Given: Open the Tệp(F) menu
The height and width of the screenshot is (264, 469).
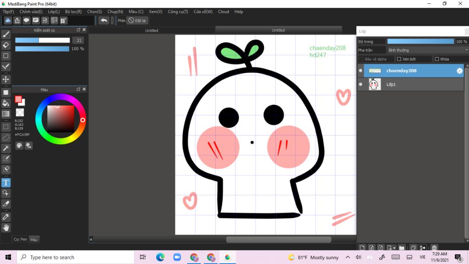Looking at the screenshot, I should (x=8, y=11).
